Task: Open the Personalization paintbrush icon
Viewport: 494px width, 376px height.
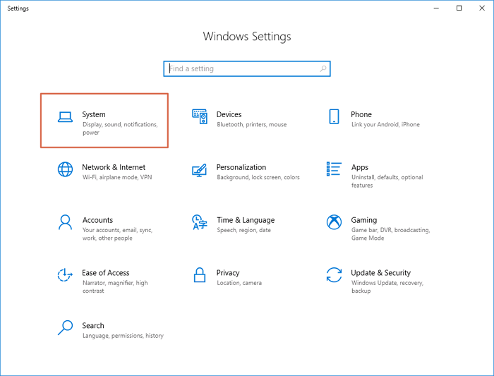Action: [200, 170]
